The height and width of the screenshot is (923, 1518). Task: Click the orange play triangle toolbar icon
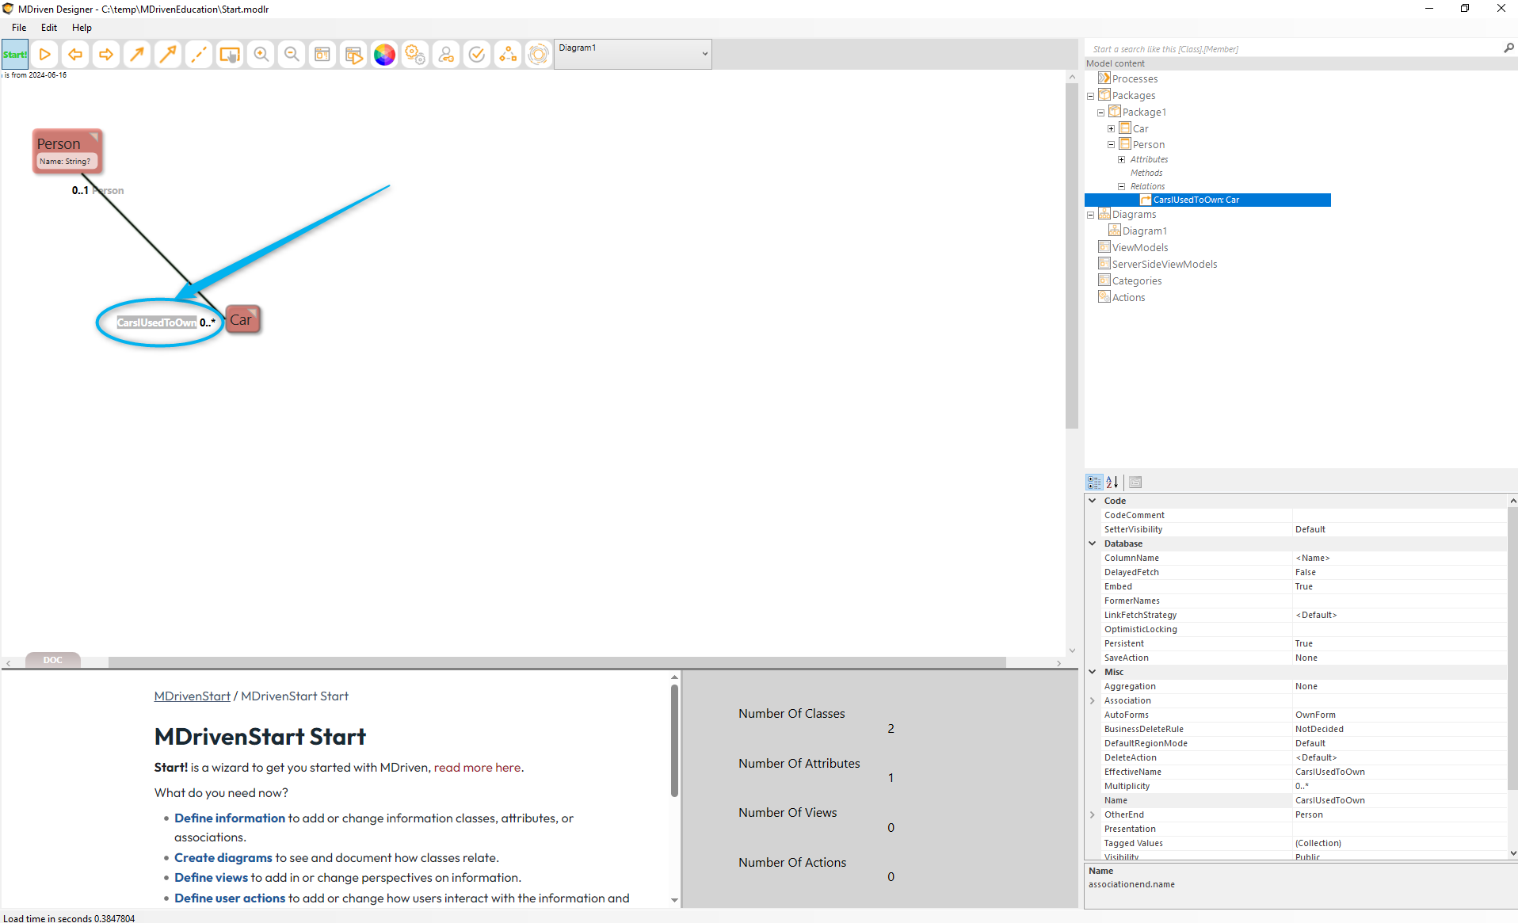(x=45, y=55)
